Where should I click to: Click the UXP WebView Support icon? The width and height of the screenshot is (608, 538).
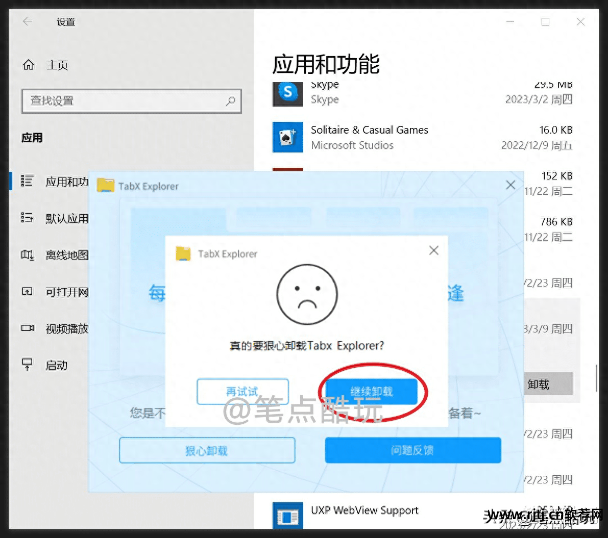click(287, 516)
